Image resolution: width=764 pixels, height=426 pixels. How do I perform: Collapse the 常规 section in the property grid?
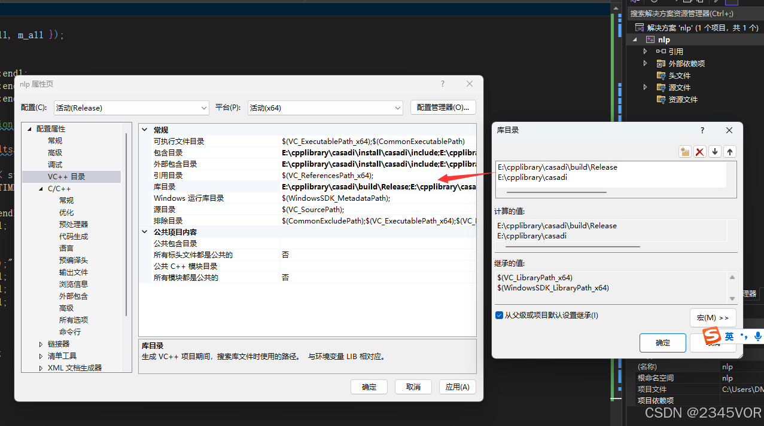(144, 129)
